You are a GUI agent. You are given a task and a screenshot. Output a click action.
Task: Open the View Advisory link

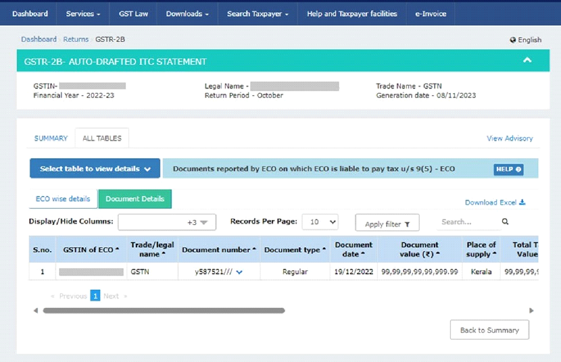pos(510,138)
